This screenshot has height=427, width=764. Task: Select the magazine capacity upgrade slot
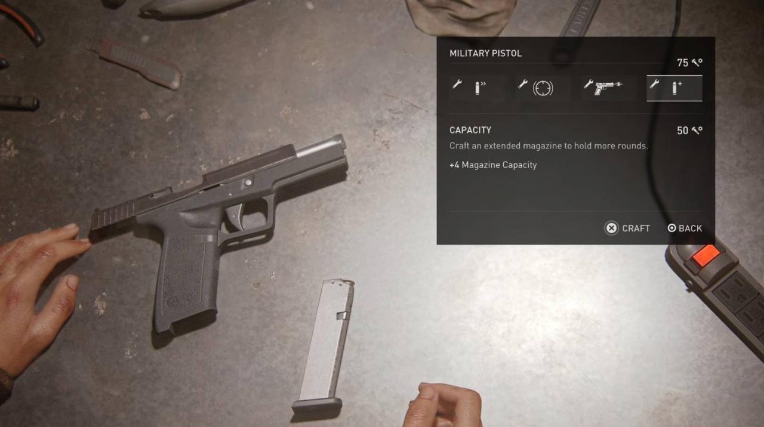674,88
